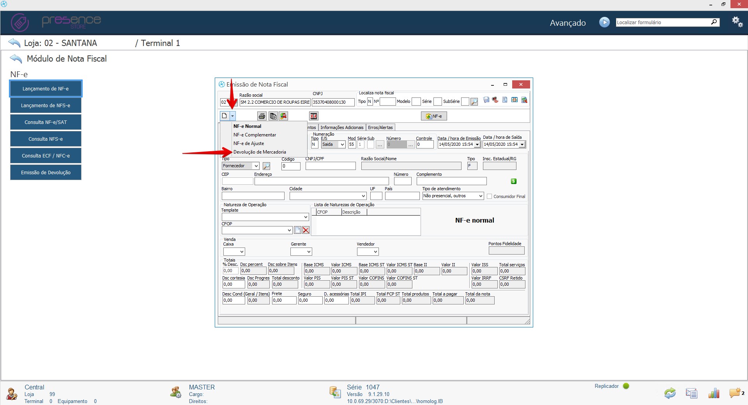Expand the Tipo Fornecedor dropdown

[x=256, y=166]
